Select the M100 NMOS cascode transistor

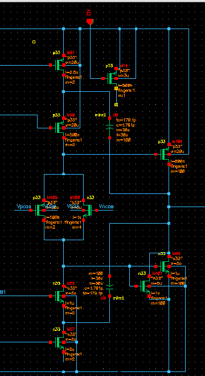(x=88, y=210)
